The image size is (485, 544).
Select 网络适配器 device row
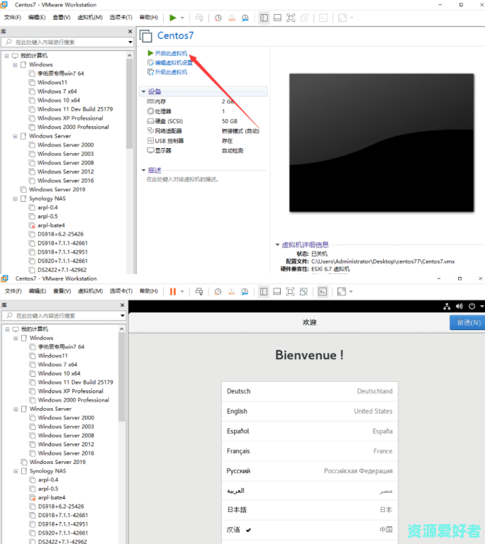point(204,131)
